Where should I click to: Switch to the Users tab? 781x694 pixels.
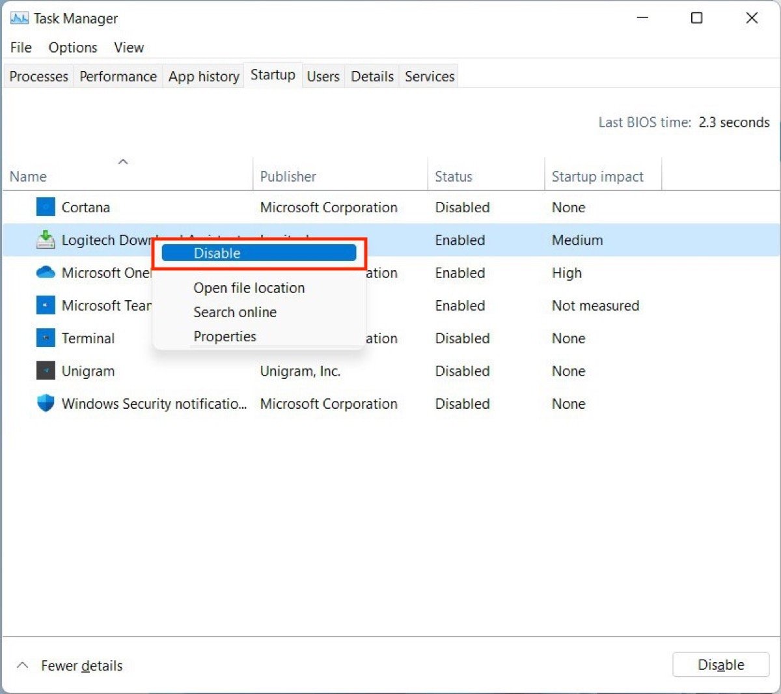pos(323,76)
